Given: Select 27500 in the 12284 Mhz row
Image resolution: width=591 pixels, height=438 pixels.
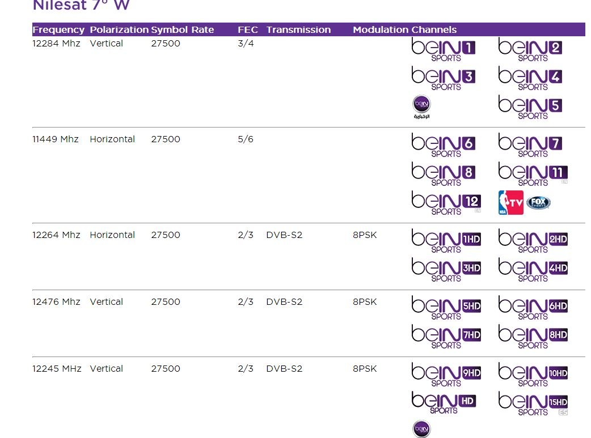Looking at the screenshot, I should (166, 43).
